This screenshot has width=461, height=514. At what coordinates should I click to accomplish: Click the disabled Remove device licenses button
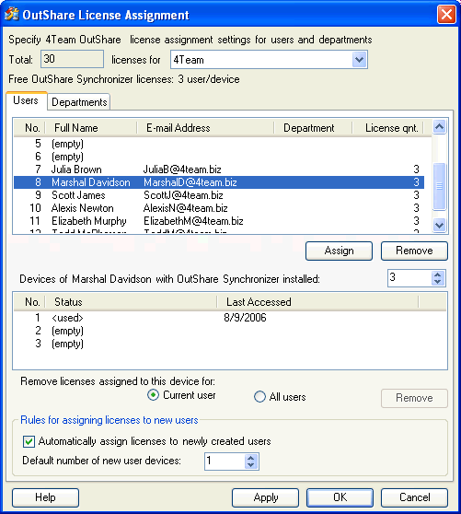click(x=414, y=398)
